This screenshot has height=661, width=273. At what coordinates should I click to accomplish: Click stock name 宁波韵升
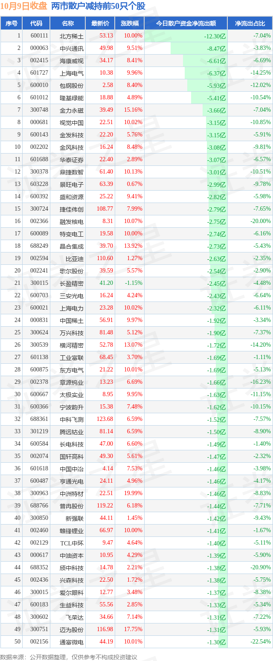(x=72, y=407)
